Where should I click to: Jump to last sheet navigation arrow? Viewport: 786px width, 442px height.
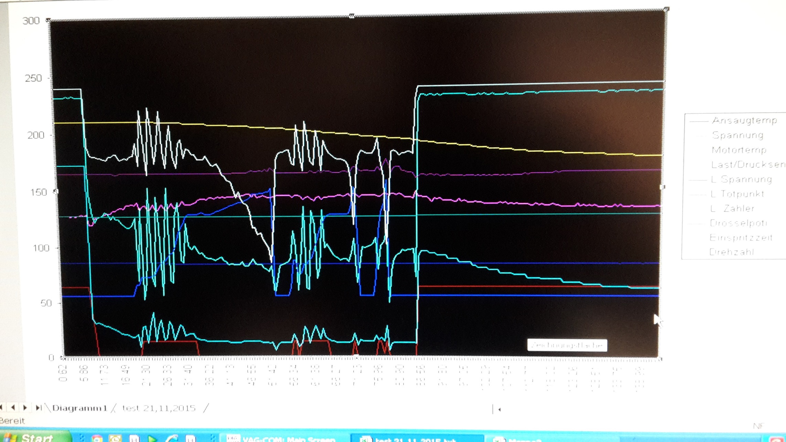38,408
